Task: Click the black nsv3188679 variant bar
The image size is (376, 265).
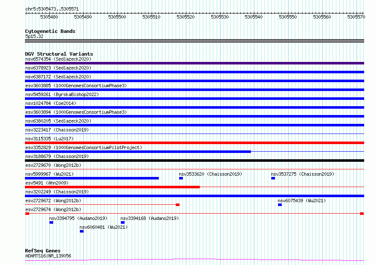Action: (x=194, y=161)
